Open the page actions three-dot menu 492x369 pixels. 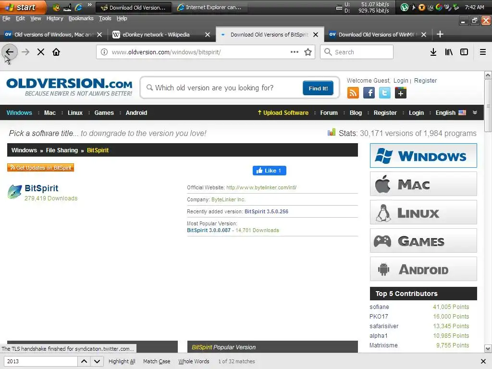tap(295, 52)
